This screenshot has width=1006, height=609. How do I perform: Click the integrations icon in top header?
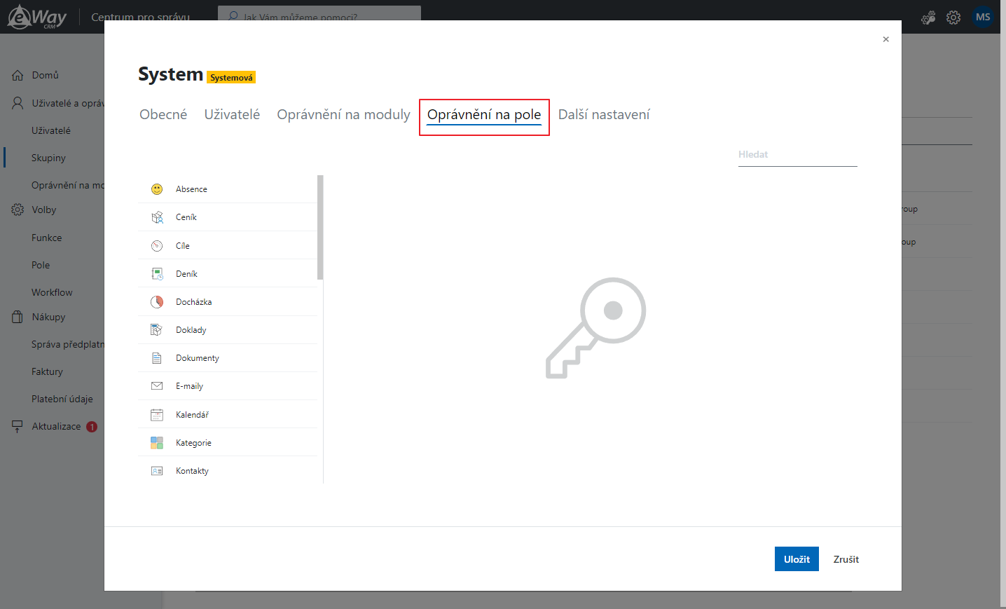click(x=928, y=18)
